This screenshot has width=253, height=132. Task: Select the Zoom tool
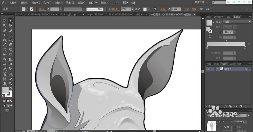coord(10,84)
